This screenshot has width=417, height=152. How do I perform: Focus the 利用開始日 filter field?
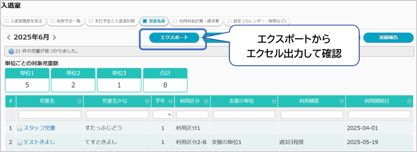coord(379,114)
